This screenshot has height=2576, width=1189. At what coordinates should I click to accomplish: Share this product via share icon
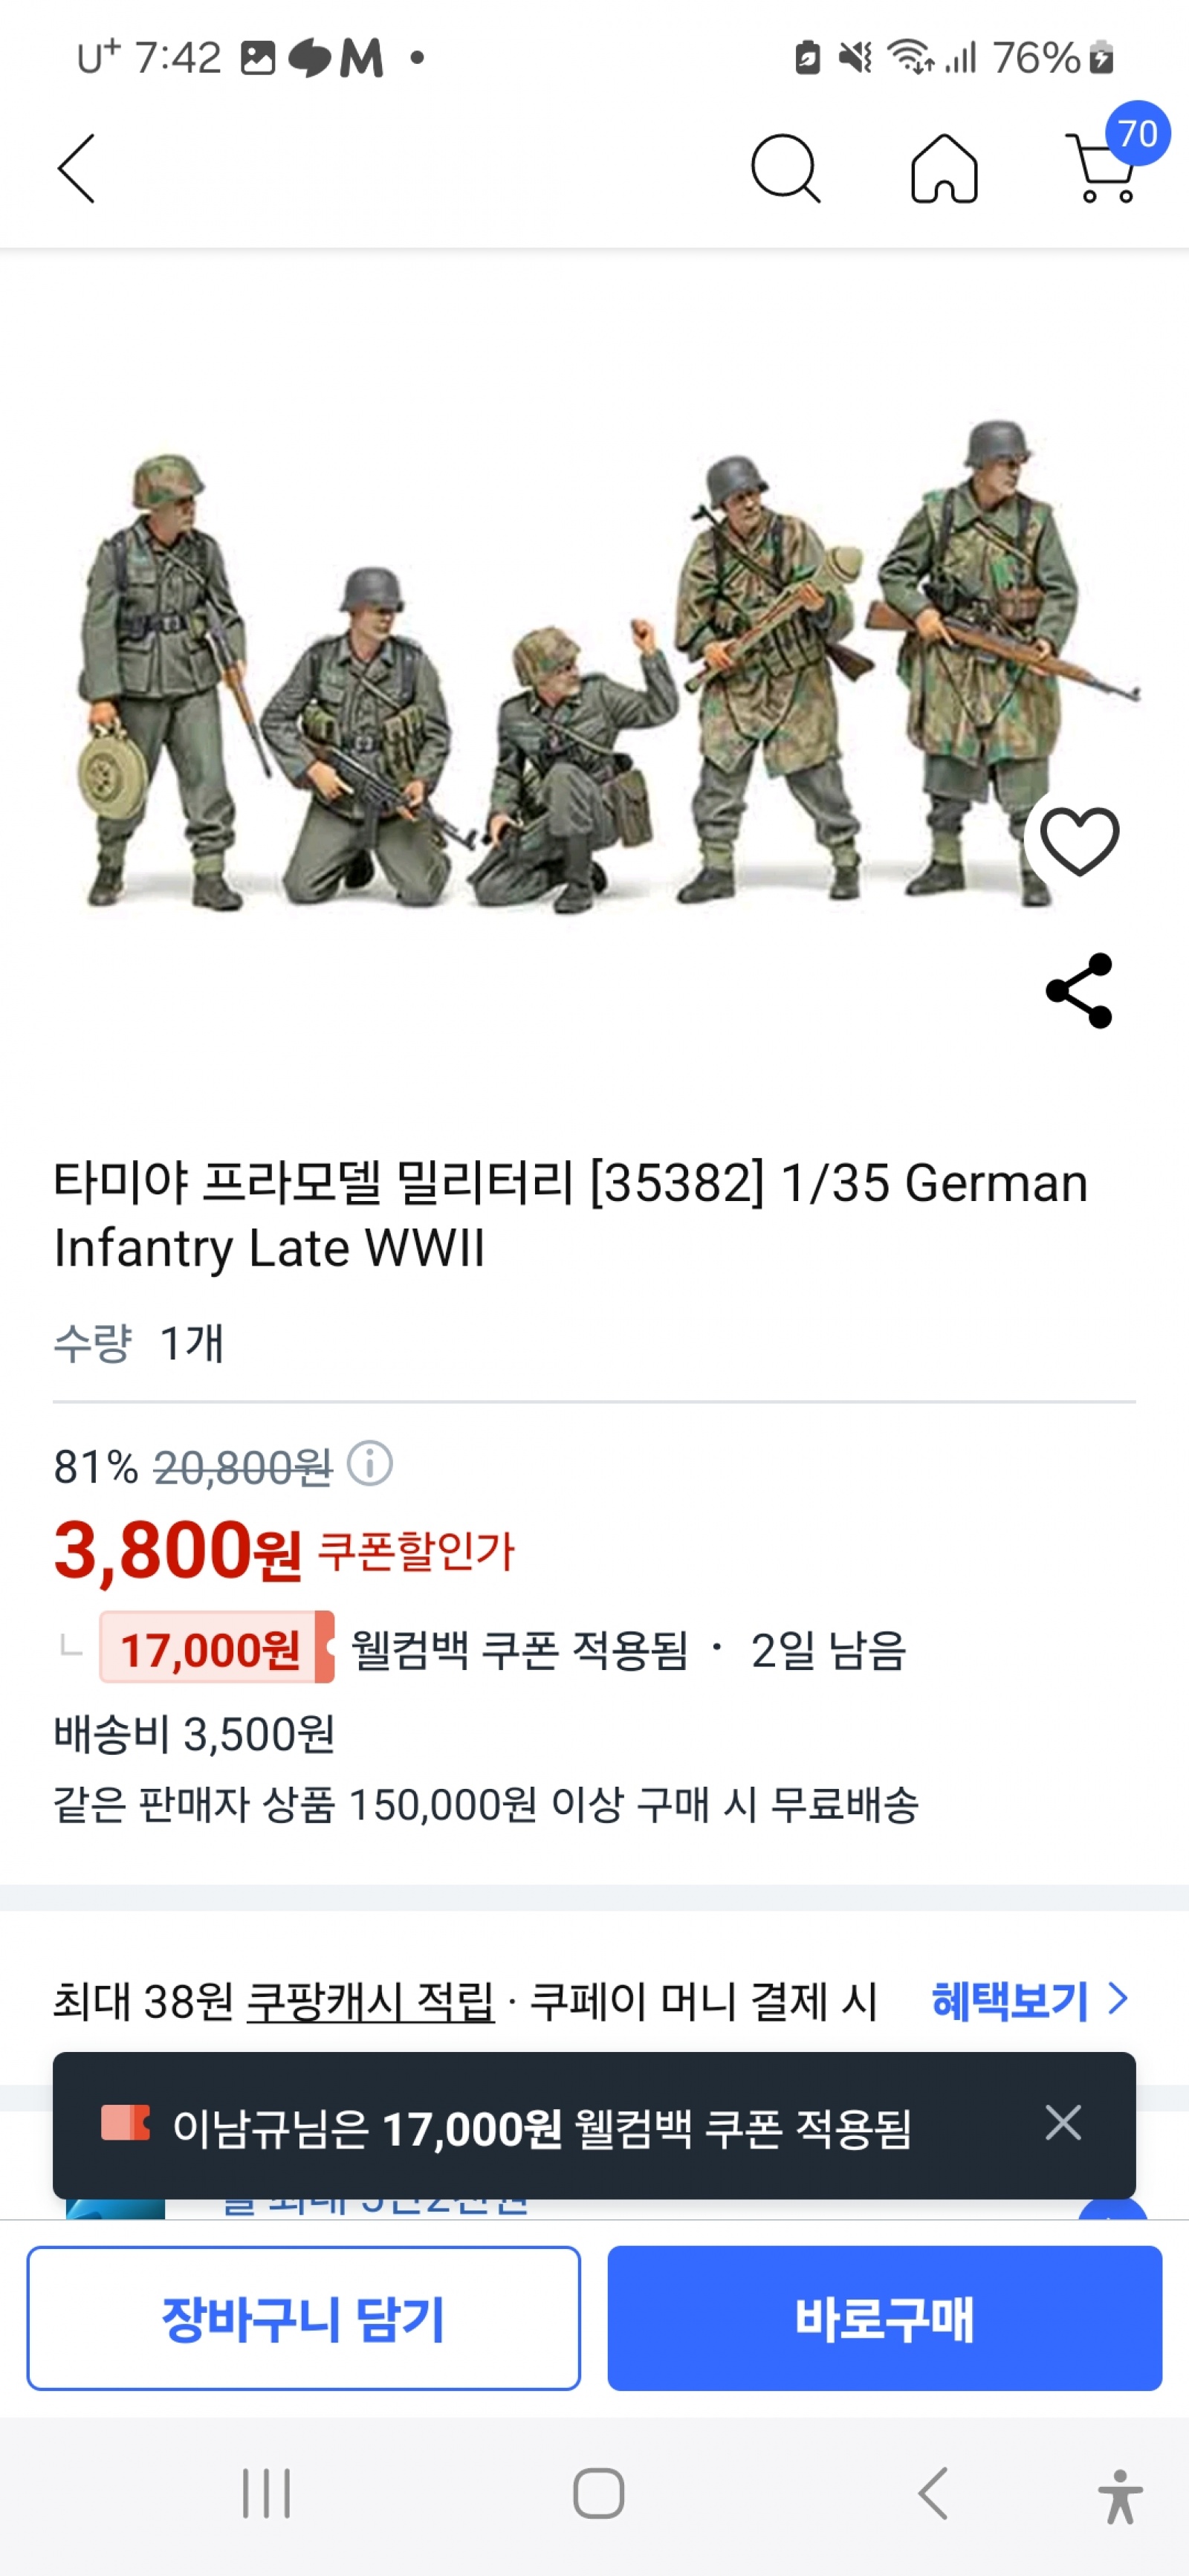(1079, 990)
